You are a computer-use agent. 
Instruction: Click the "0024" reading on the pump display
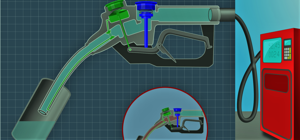point(274,54)
